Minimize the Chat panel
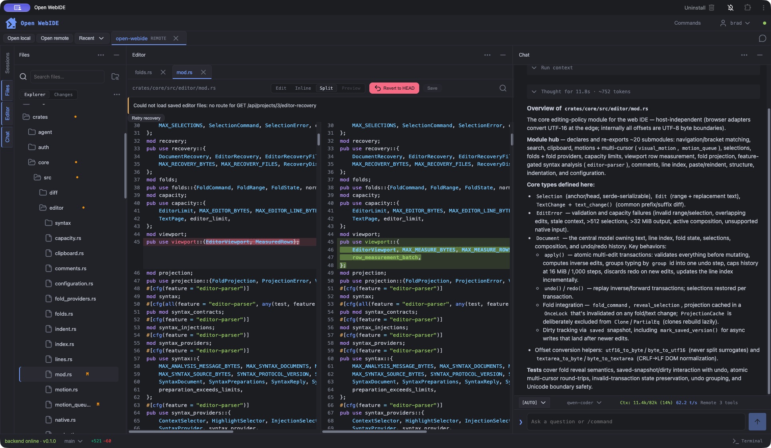771x448 pixels. pos(760,55)
